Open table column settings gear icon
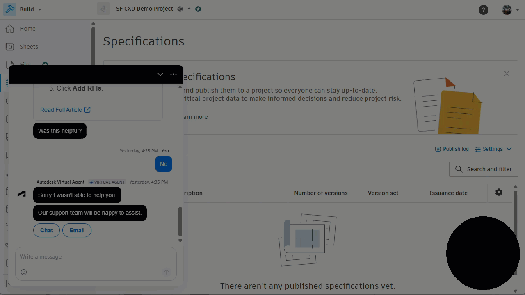The image size is (525, 295). (499, 192)
